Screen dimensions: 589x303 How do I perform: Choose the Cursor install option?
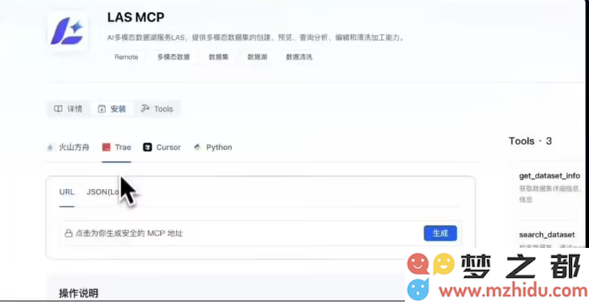pos(162,148)
